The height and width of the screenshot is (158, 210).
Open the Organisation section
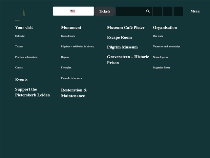(165, 28)
